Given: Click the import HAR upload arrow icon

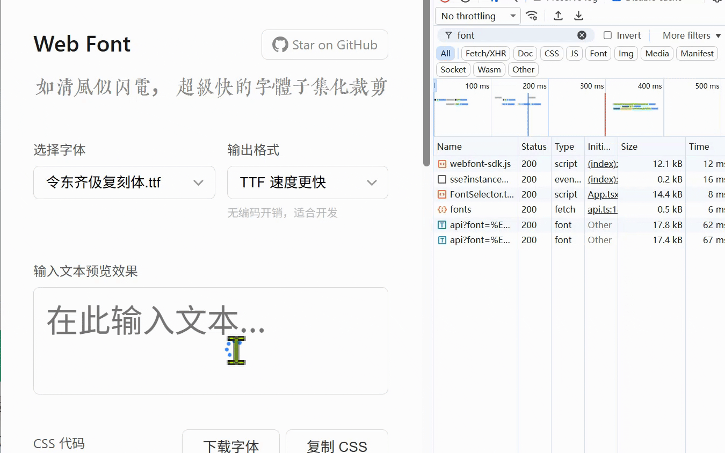Looking at the screenshot, I should pyautogui.click(x=558, y=16).
